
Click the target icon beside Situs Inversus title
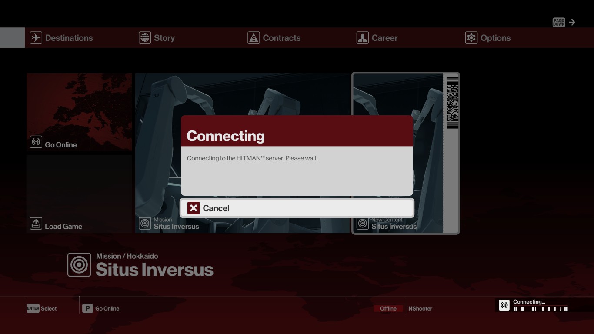click(79, 265)
